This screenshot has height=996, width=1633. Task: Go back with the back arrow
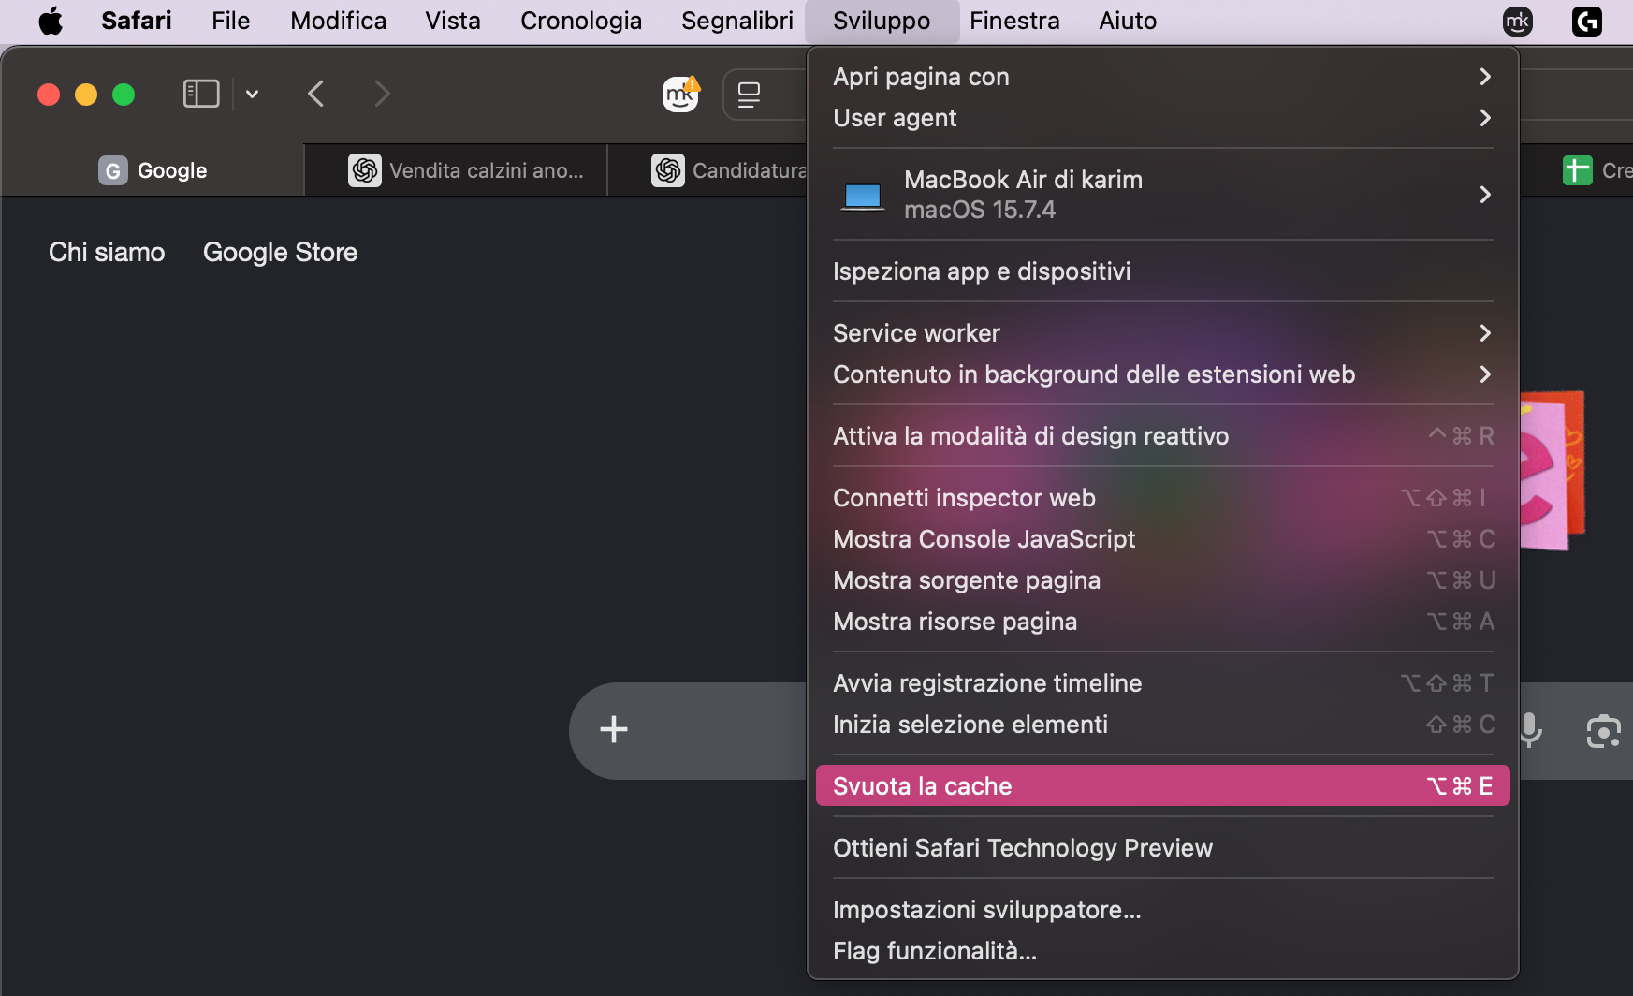pos(316,94)
